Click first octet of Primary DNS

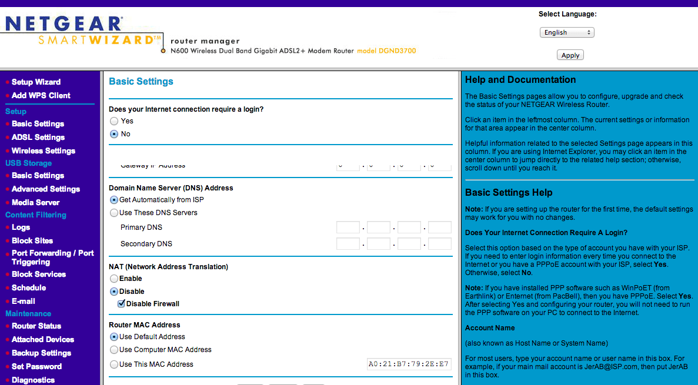click(348, 227)
